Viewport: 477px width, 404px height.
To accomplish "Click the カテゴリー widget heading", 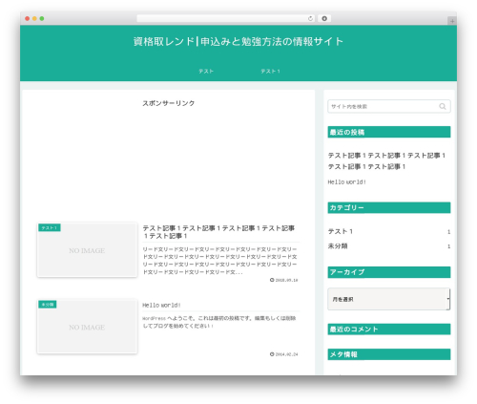I will pyautogui.click(x=389, y=207).
